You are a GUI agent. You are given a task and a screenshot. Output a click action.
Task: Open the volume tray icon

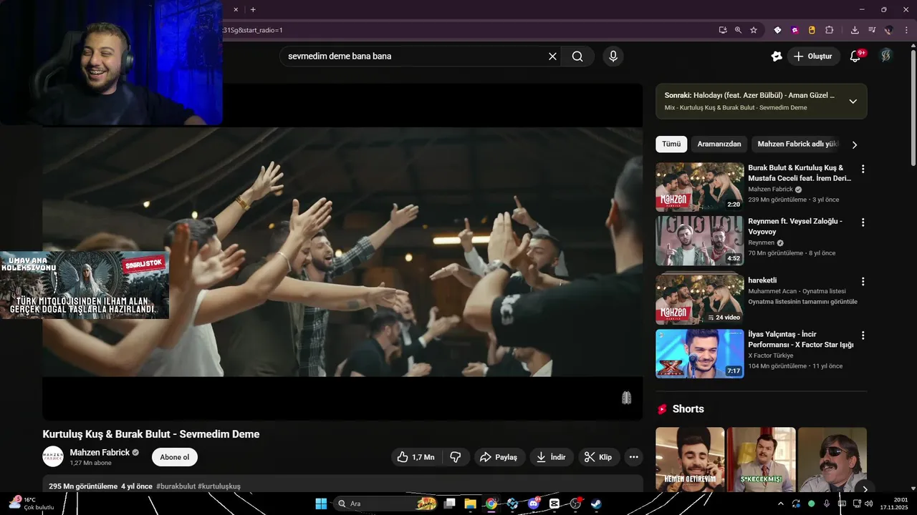click(868, 504)
